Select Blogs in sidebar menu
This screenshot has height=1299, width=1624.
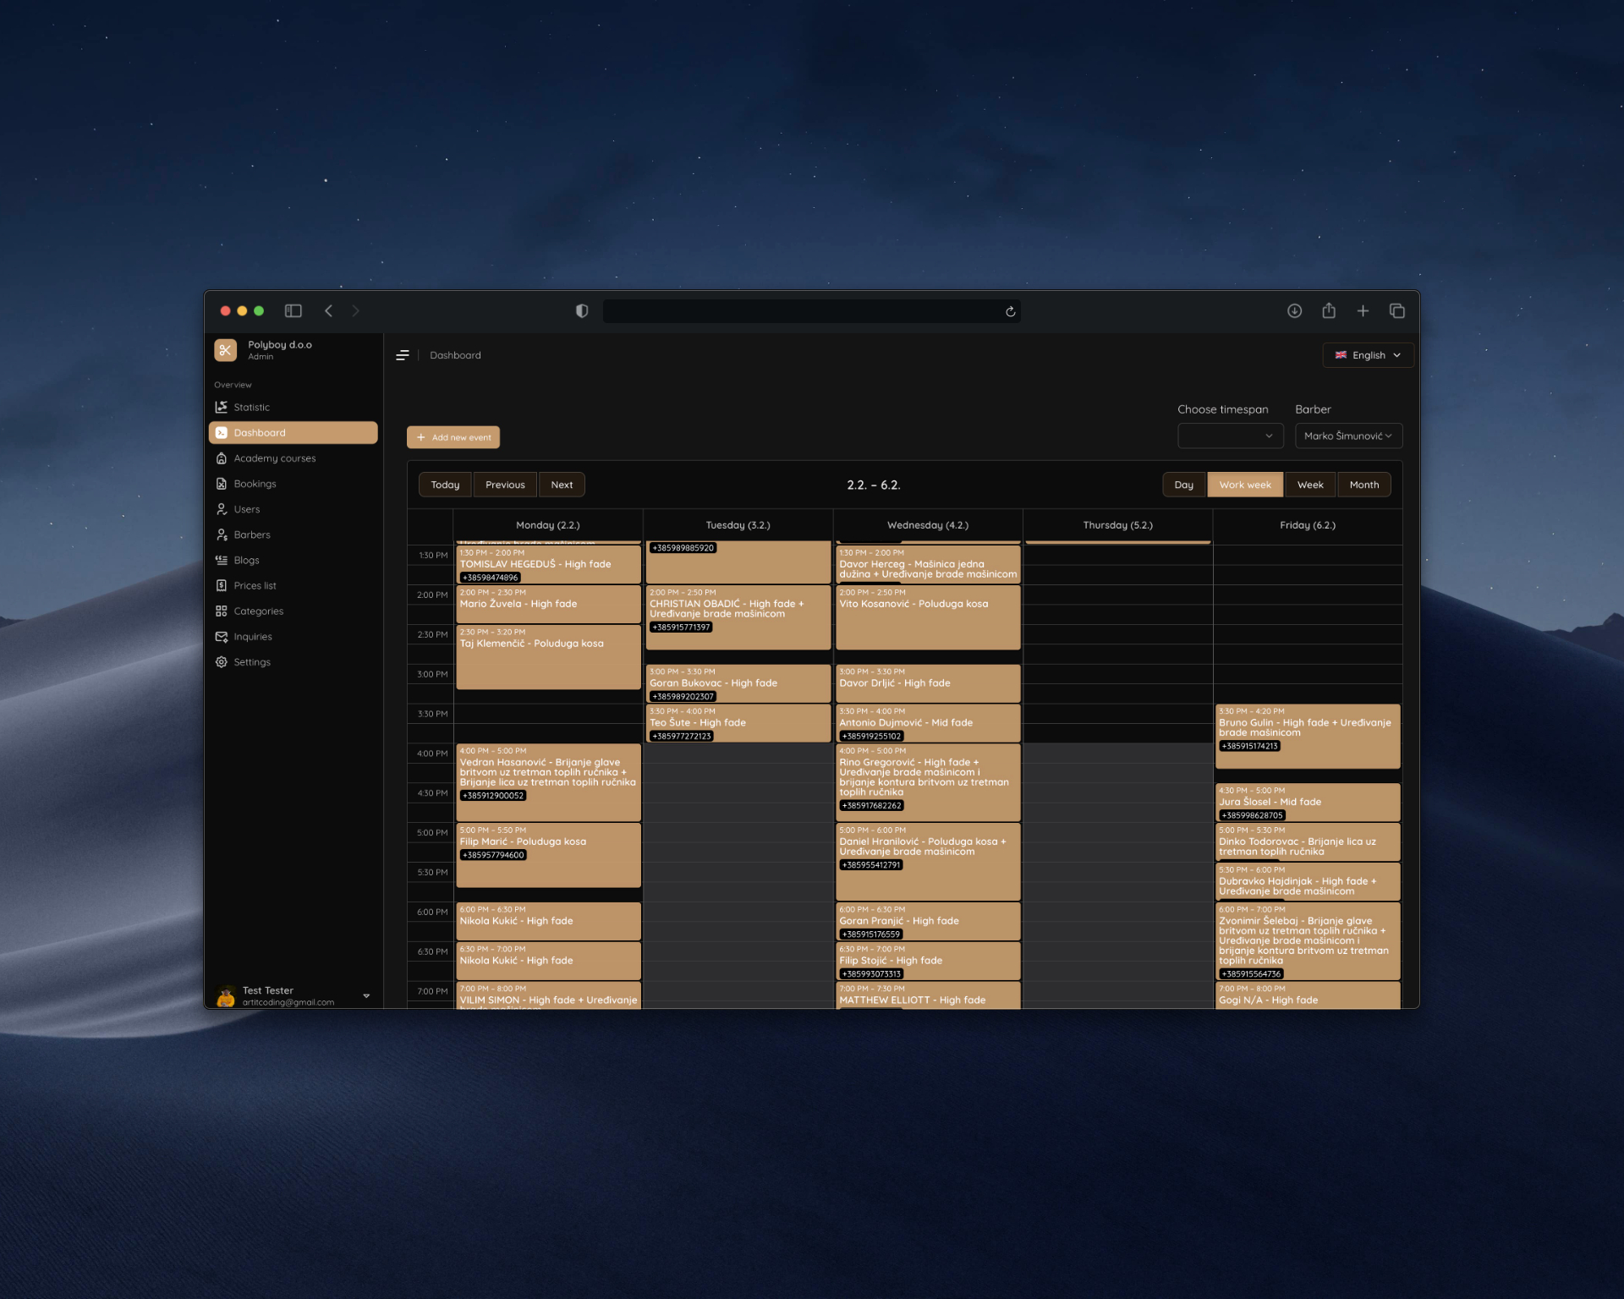point(246,560)
